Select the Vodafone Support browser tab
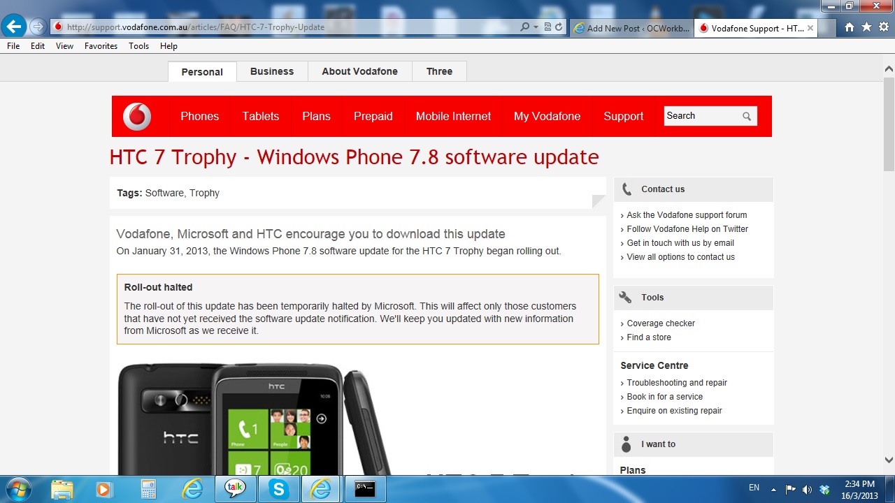Viewport: 895px width, 503px height. point(755,29)
